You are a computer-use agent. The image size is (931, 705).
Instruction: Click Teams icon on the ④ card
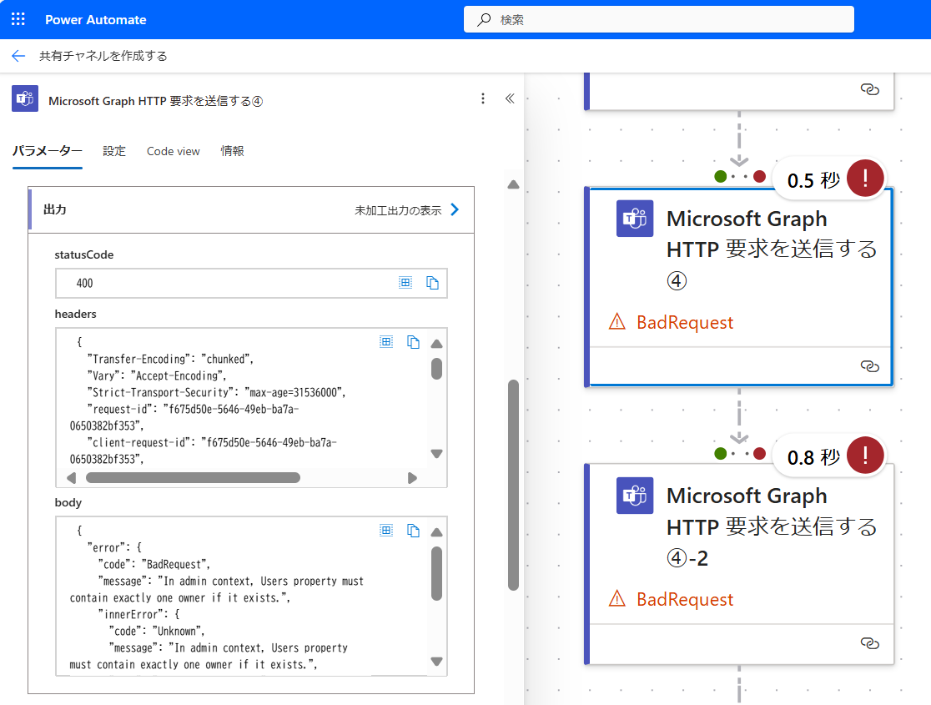(x=635, y=219)
